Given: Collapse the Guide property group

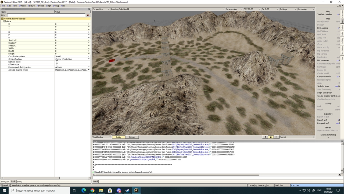Looking at the screenshot, I should click(4, 21).
